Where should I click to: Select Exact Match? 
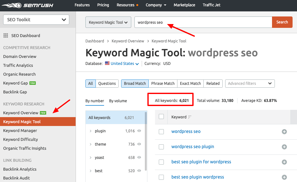coord(190,84)
